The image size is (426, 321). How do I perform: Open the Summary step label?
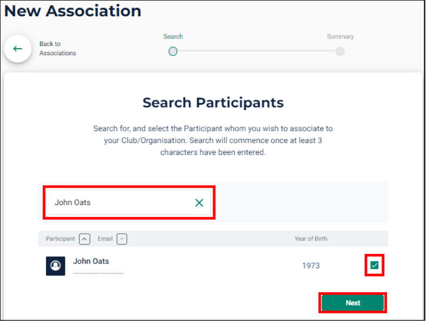point(340,36)
